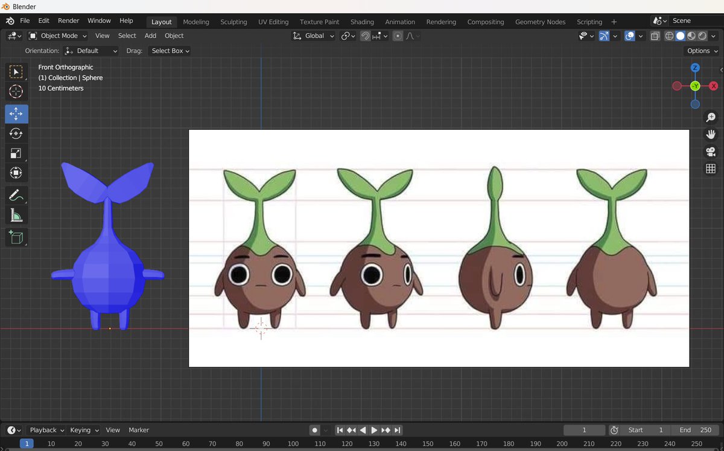The width and height of the screenshot is (724, 451).
Task: Click frame 100 on the timeline
Action: [x=293, y=443]
